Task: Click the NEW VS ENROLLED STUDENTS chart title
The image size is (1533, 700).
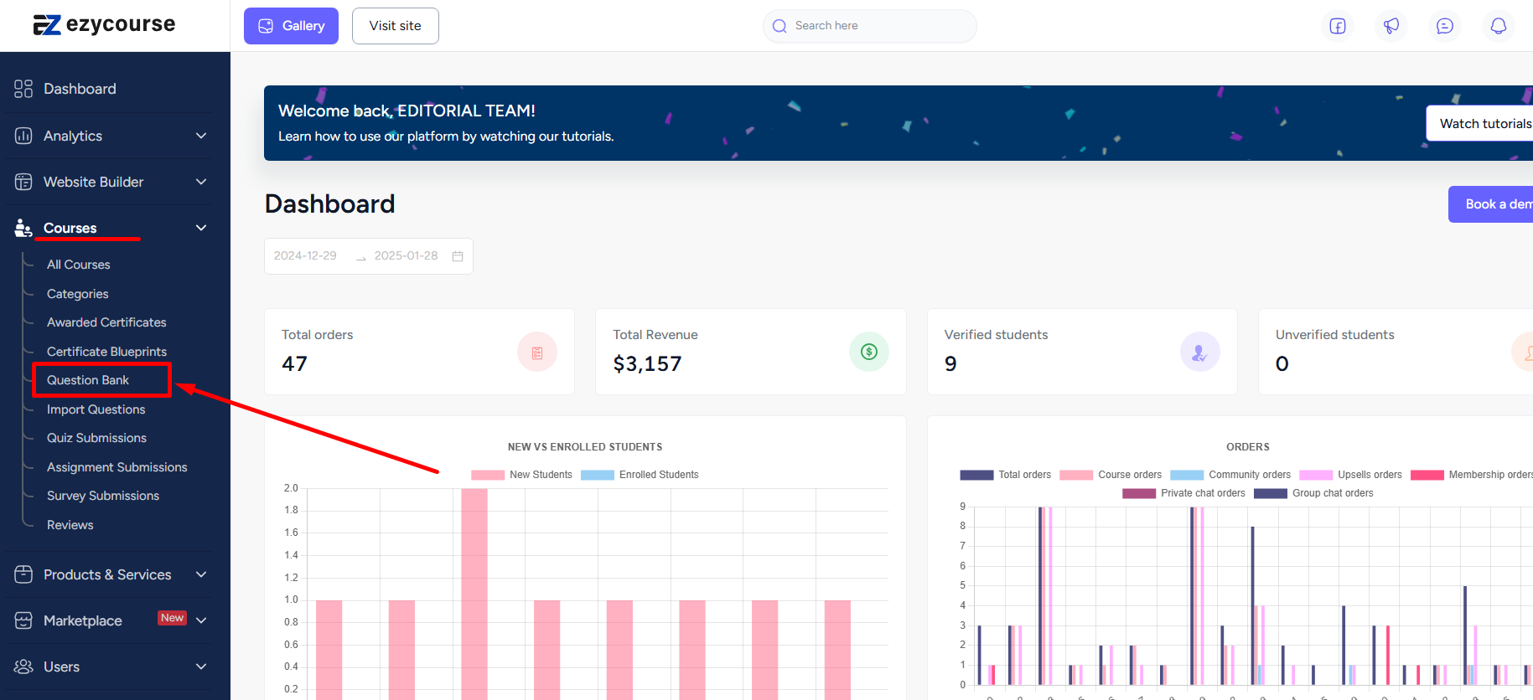Action: pos(585,447)
